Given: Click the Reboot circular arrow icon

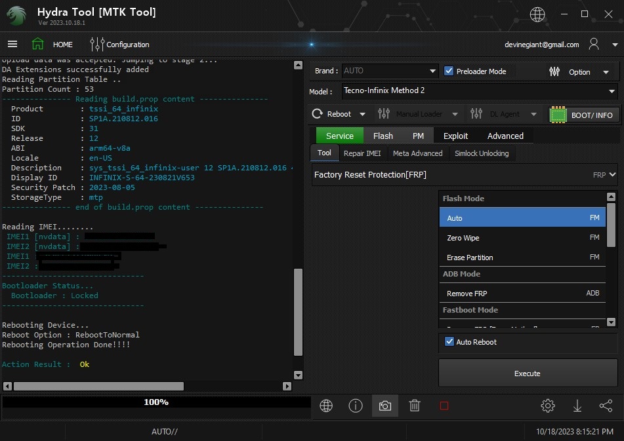Looking at the screenshot, I should point(317,114).
